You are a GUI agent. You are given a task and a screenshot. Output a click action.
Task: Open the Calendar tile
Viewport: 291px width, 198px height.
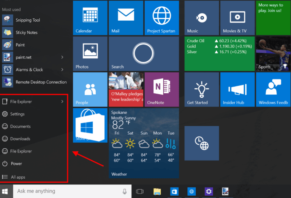(90, 18)
